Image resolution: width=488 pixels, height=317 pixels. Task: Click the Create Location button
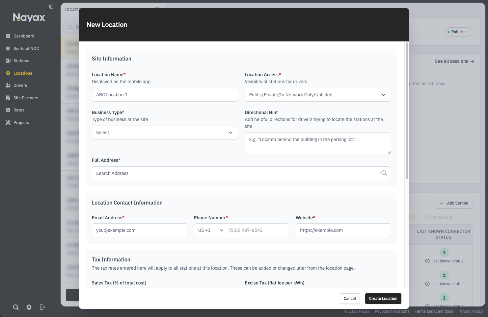[x=383, y=299]
